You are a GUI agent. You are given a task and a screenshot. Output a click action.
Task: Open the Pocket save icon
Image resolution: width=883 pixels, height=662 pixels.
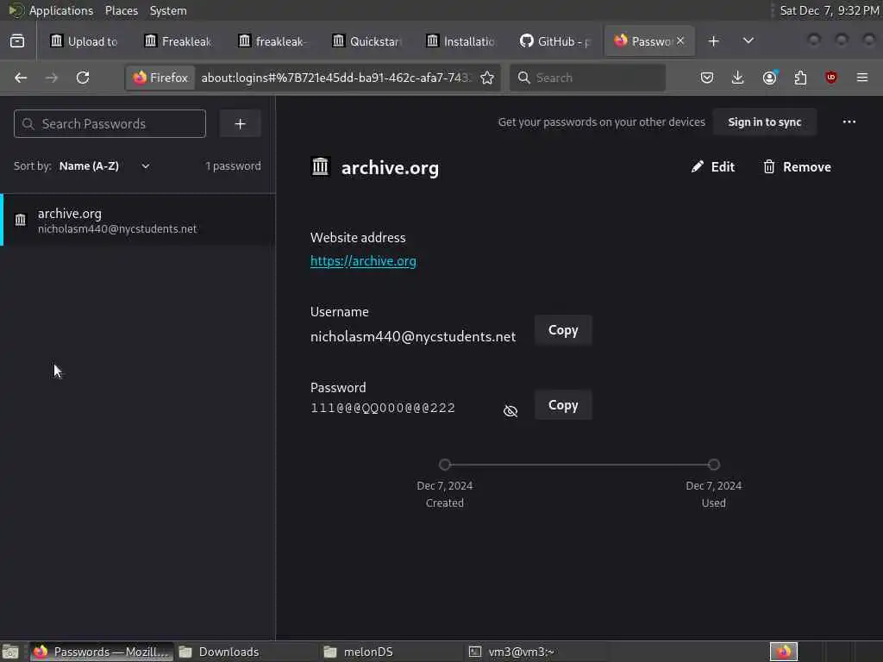pyautogui.click(x=707, y=78)
